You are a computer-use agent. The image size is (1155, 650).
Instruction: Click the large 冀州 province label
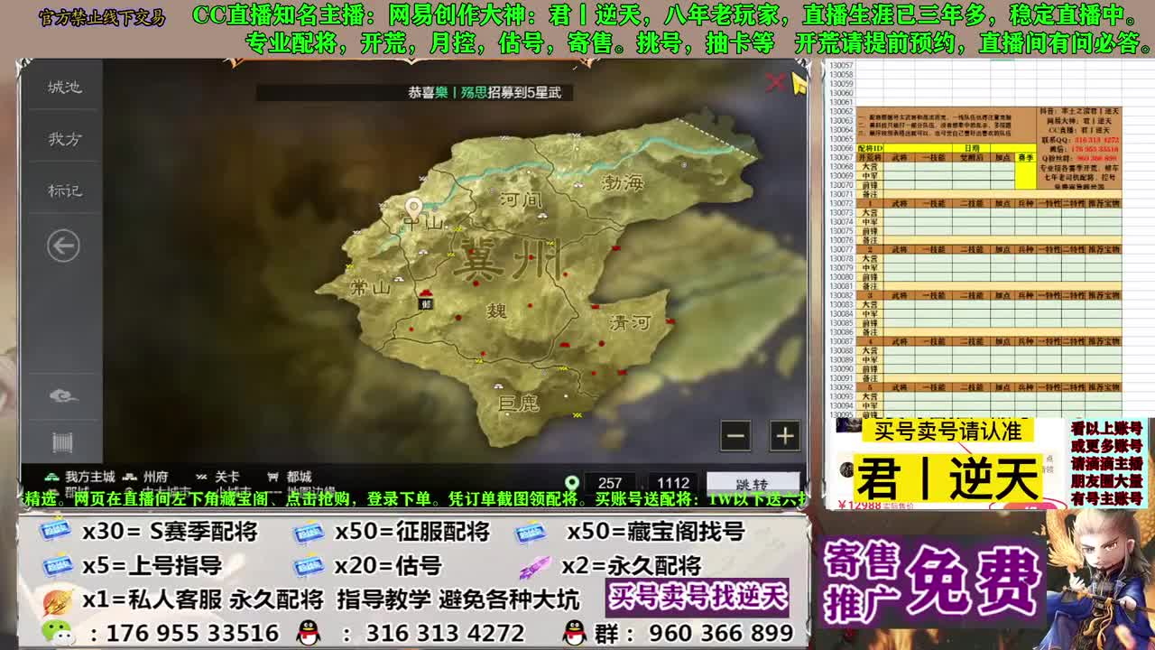[x=507, y=259]
